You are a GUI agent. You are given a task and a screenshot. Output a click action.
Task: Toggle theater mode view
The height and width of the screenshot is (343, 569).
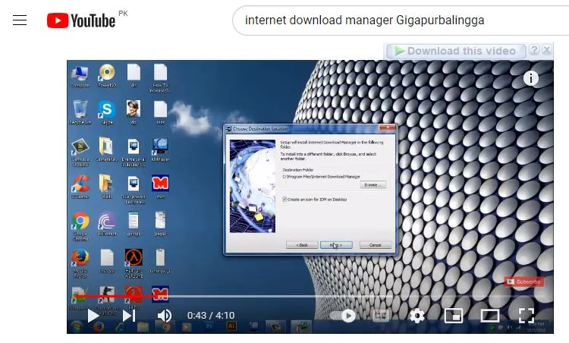coord(489,316)
